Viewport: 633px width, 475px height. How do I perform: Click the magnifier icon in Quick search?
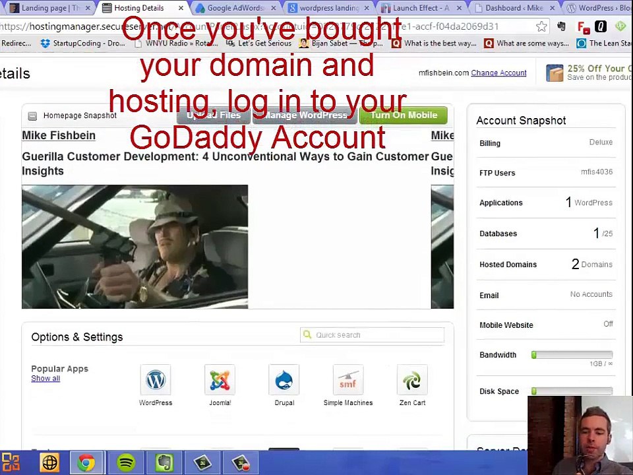[x=307, y=335]
